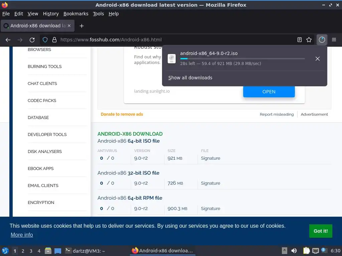Image resolution: width=342 pixels, height=256 pixels.
Task: Open the Tools menu
Action: pyautogui.click(x=99, y=14)
